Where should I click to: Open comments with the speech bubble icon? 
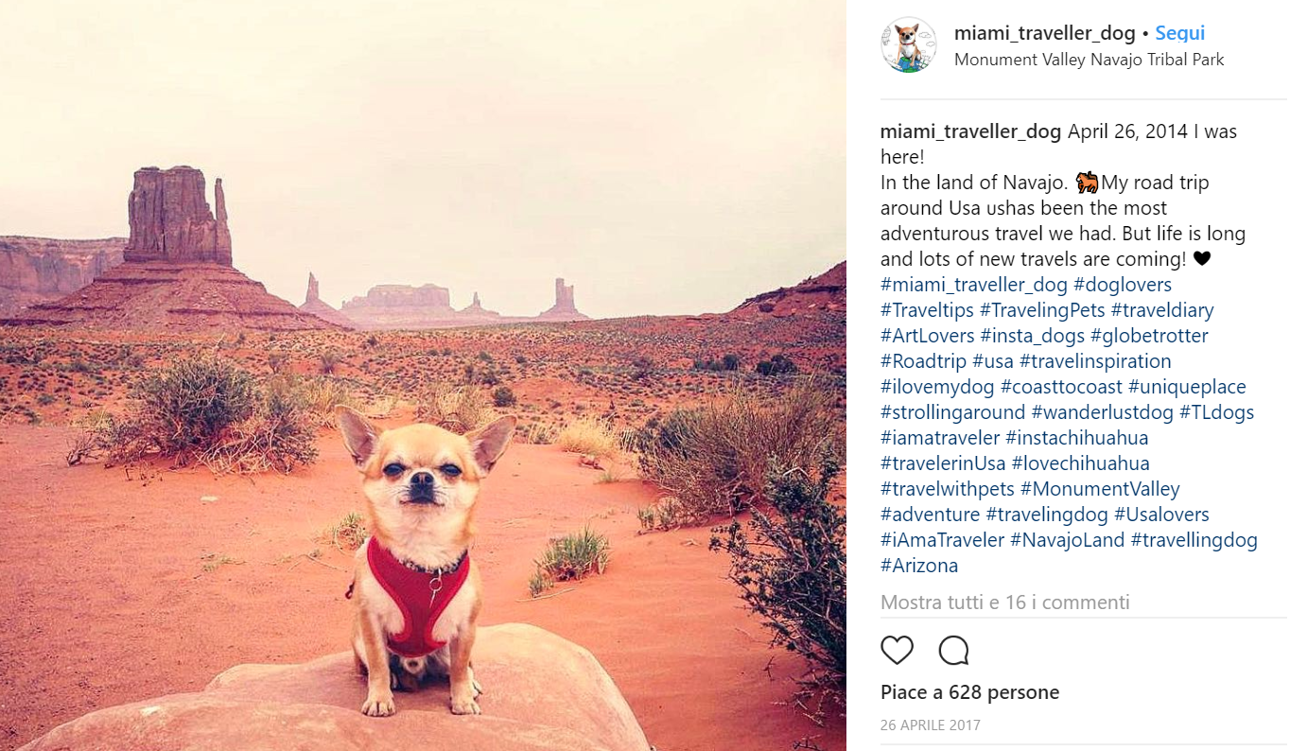point(953,650)
